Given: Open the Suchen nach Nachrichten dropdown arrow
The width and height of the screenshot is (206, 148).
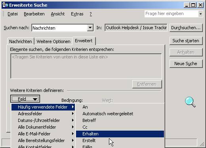Looking at the screenshot, I should pos(90,28).
